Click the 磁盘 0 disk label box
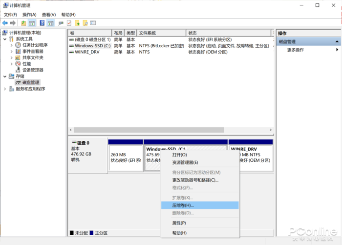 pos(87,156)
